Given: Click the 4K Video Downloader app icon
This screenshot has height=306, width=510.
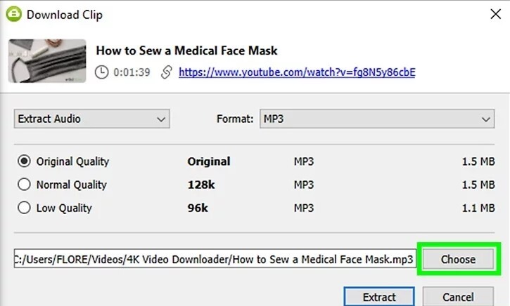Looking at the screenshot, I should coord(13,14).
